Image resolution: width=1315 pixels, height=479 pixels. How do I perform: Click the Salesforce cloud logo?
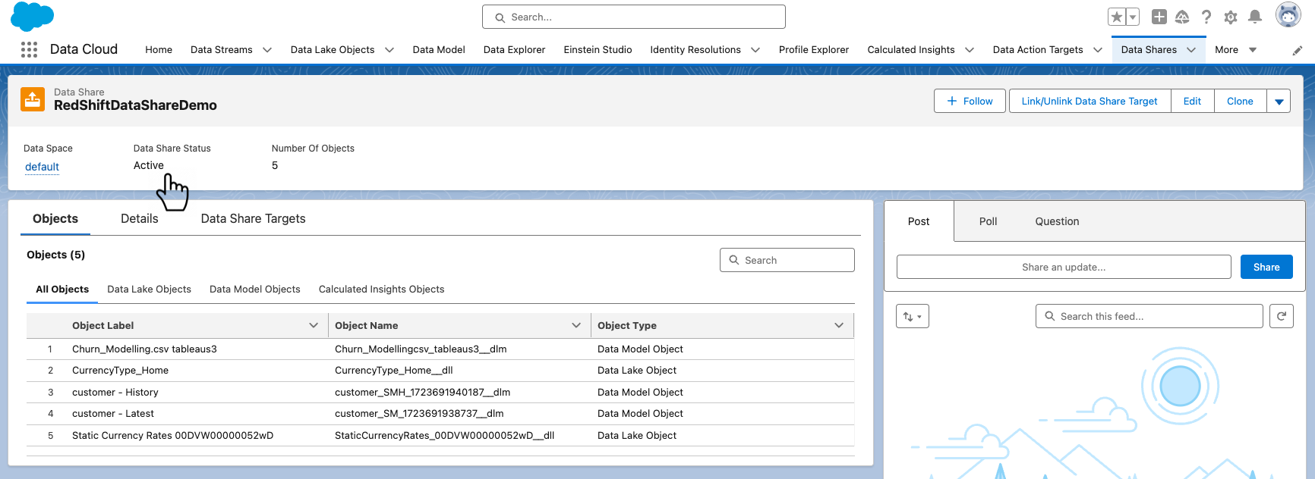click(32, 17)
